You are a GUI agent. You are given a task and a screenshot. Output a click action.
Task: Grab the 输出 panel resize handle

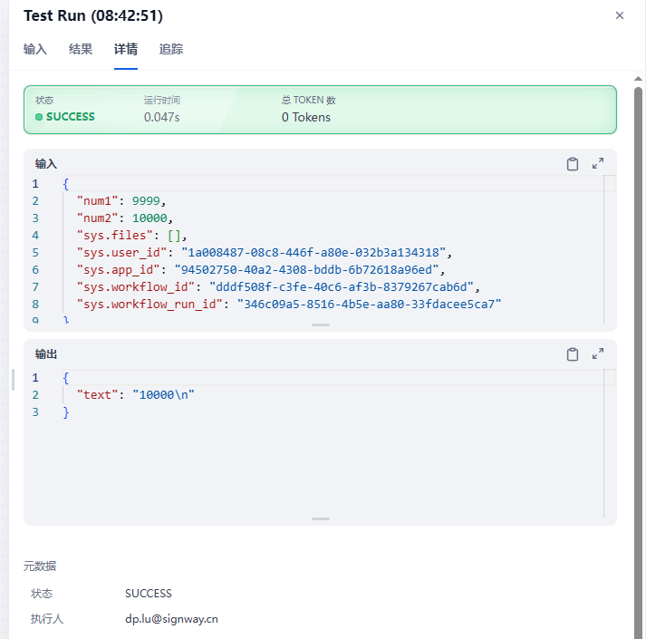point(321,518)
